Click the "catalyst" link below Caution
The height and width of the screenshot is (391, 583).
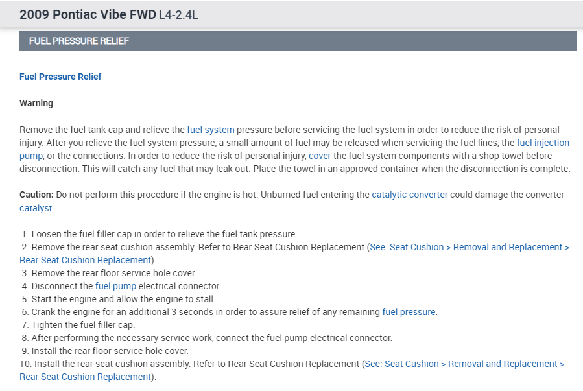pos(36,208)
